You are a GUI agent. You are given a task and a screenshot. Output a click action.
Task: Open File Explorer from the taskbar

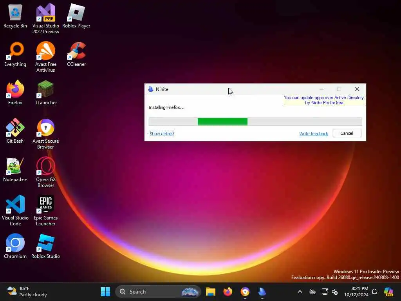pyautogui.click(x=210, y=292)
